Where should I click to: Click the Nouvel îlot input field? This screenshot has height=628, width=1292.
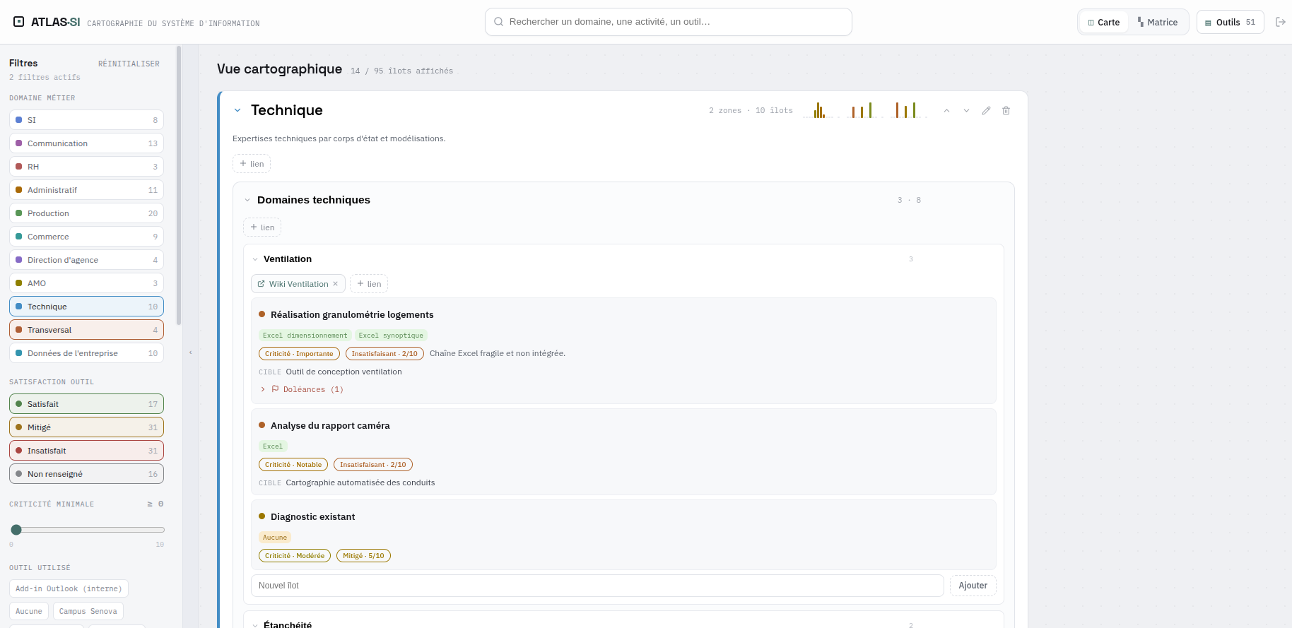pyautogui.click(x=597, y=586)
